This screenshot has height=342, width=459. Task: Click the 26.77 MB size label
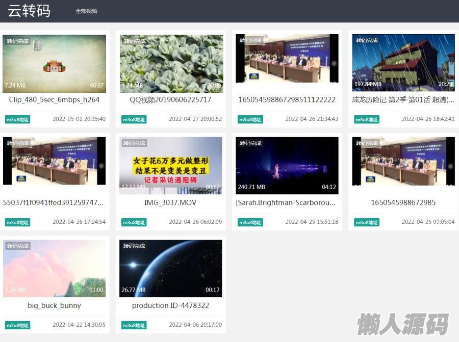pos(134,290)
